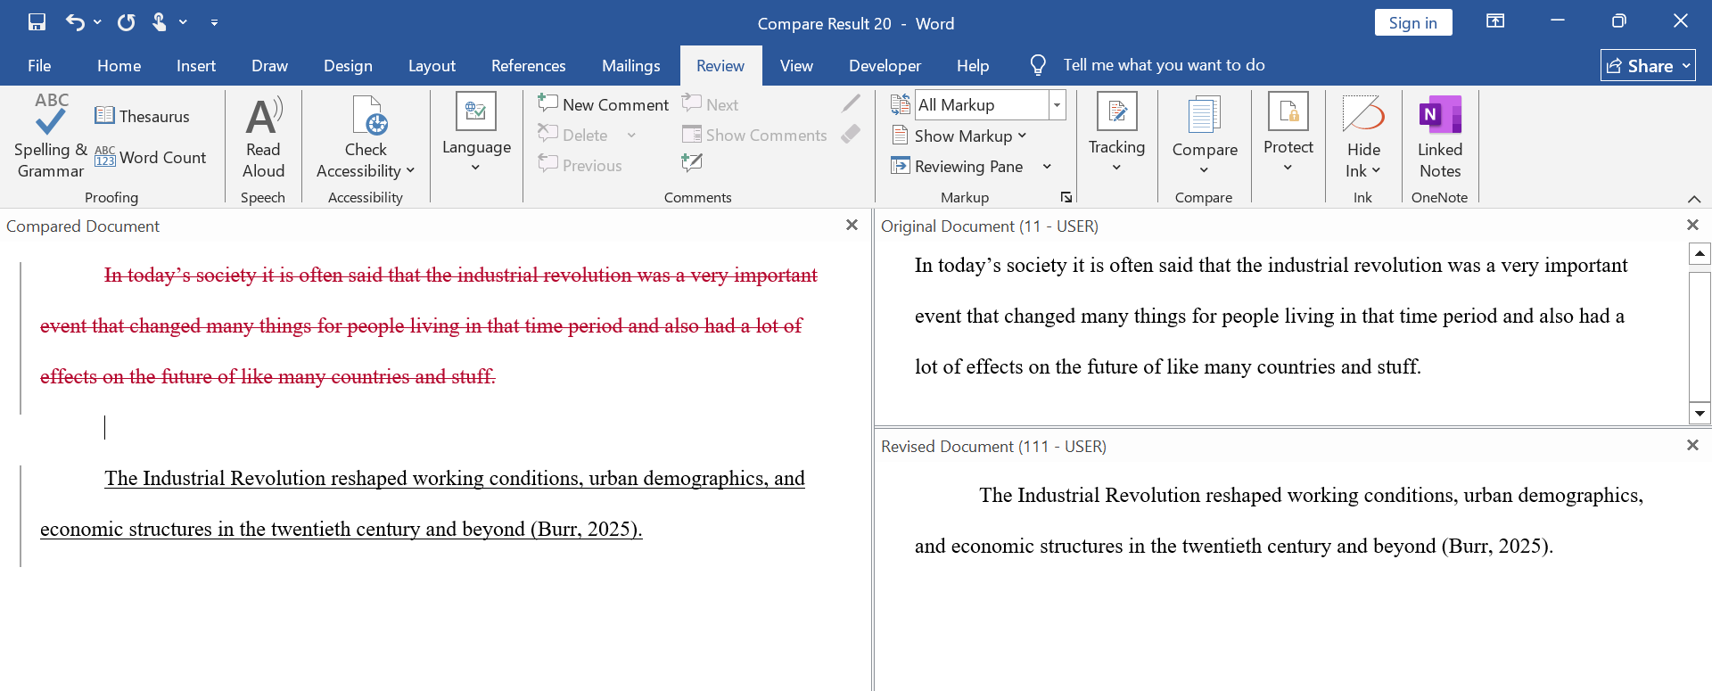Open Linked Notes in OneNote

[x=1440, y=136]
